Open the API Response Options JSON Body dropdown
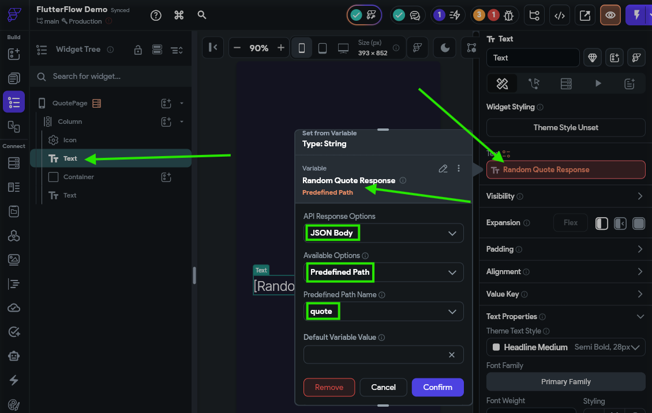 (383, 233)
